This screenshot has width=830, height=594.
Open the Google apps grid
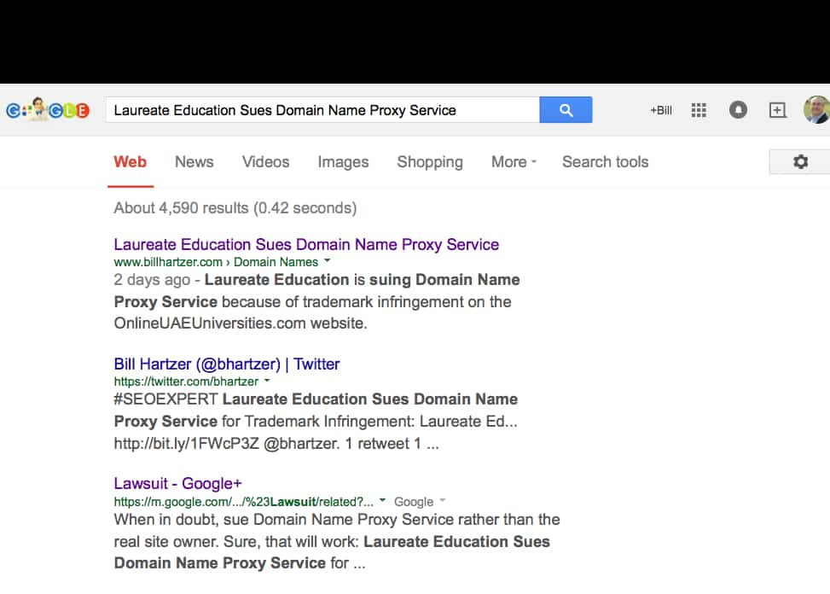698,110
